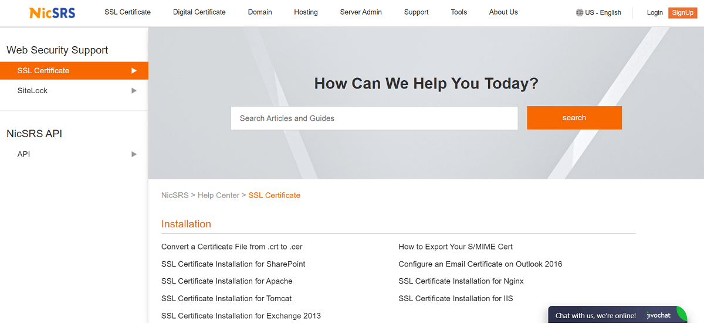Select SiteLock in sidebar
The image size is (704, 324).
tap(32, 91)
